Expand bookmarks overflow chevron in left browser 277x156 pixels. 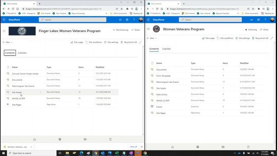tap(106, 13)
